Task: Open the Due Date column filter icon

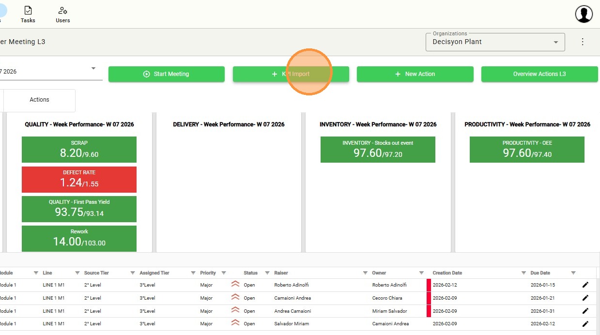Action: pos(573,273)
